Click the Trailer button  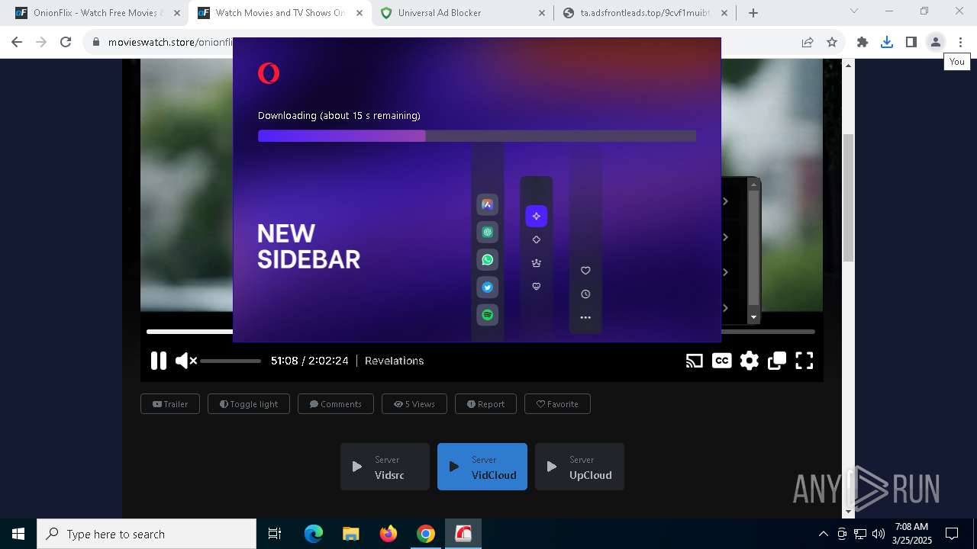tap(170, 404)
